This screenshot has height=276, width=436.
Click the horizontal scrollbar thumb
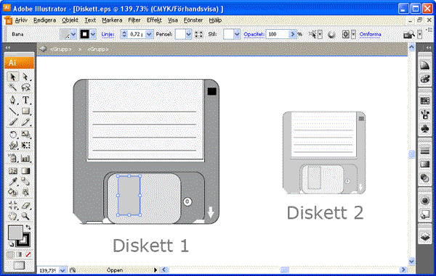pos(284,269)
